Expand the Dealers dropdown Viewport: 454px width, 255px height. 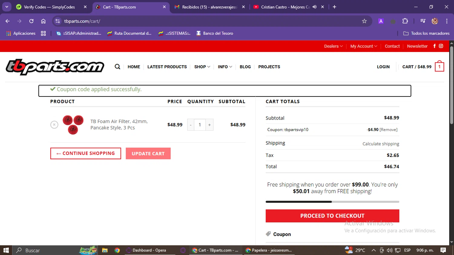(x=334, y=46)
